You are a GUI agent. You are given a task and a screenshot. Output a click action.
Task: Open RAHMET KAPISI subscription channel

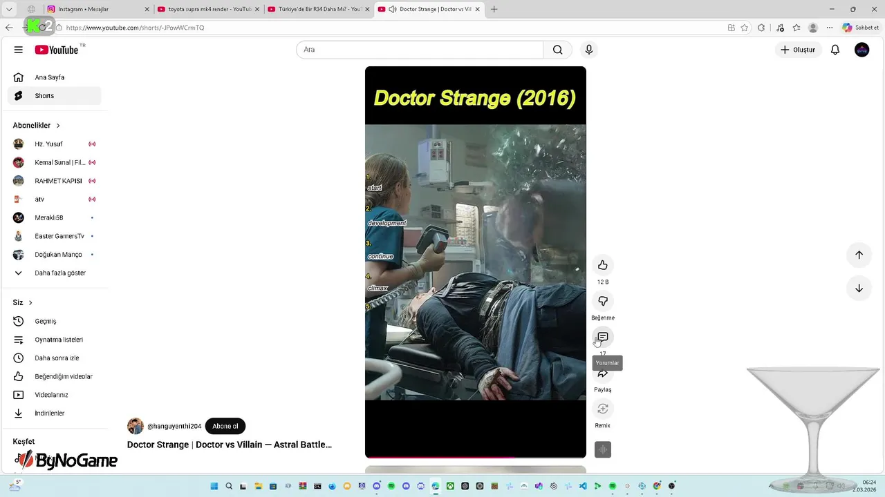[x=55, y=181]
